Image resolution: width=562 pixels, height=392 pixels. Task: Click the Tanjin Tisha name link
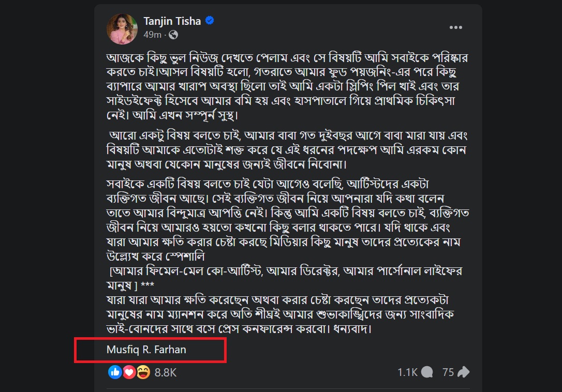pos(172,21)
